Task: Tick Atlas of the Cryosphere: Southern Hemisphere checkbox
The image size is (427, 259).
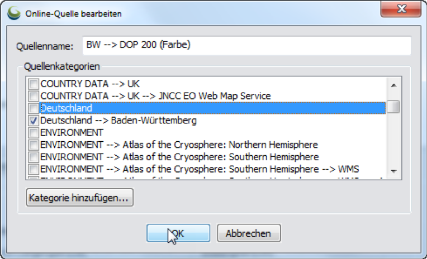Action: 34,157
